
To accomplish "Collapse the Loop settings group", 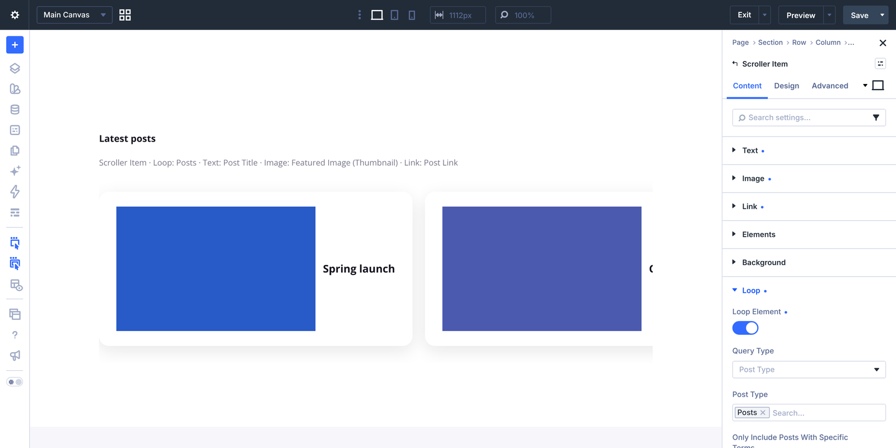I will (x=750, y=291).
